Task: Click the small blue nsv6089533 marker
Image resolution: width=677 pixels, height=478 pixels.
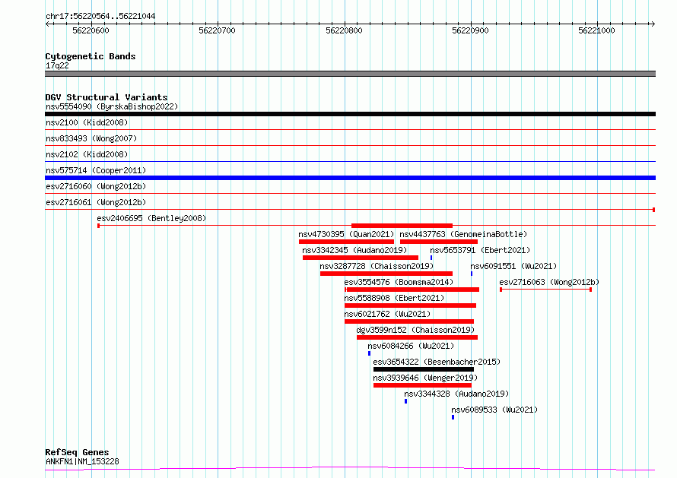Action: (x=453, y=417)
